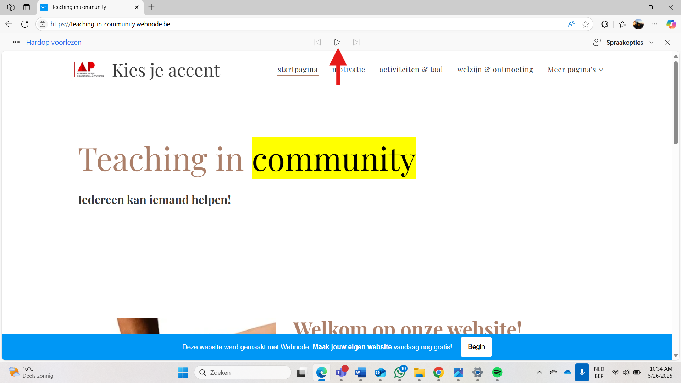Go to welzijn & ontmoeting page
The width and height of the screenshot is (681, 383).
click(495, 70)
